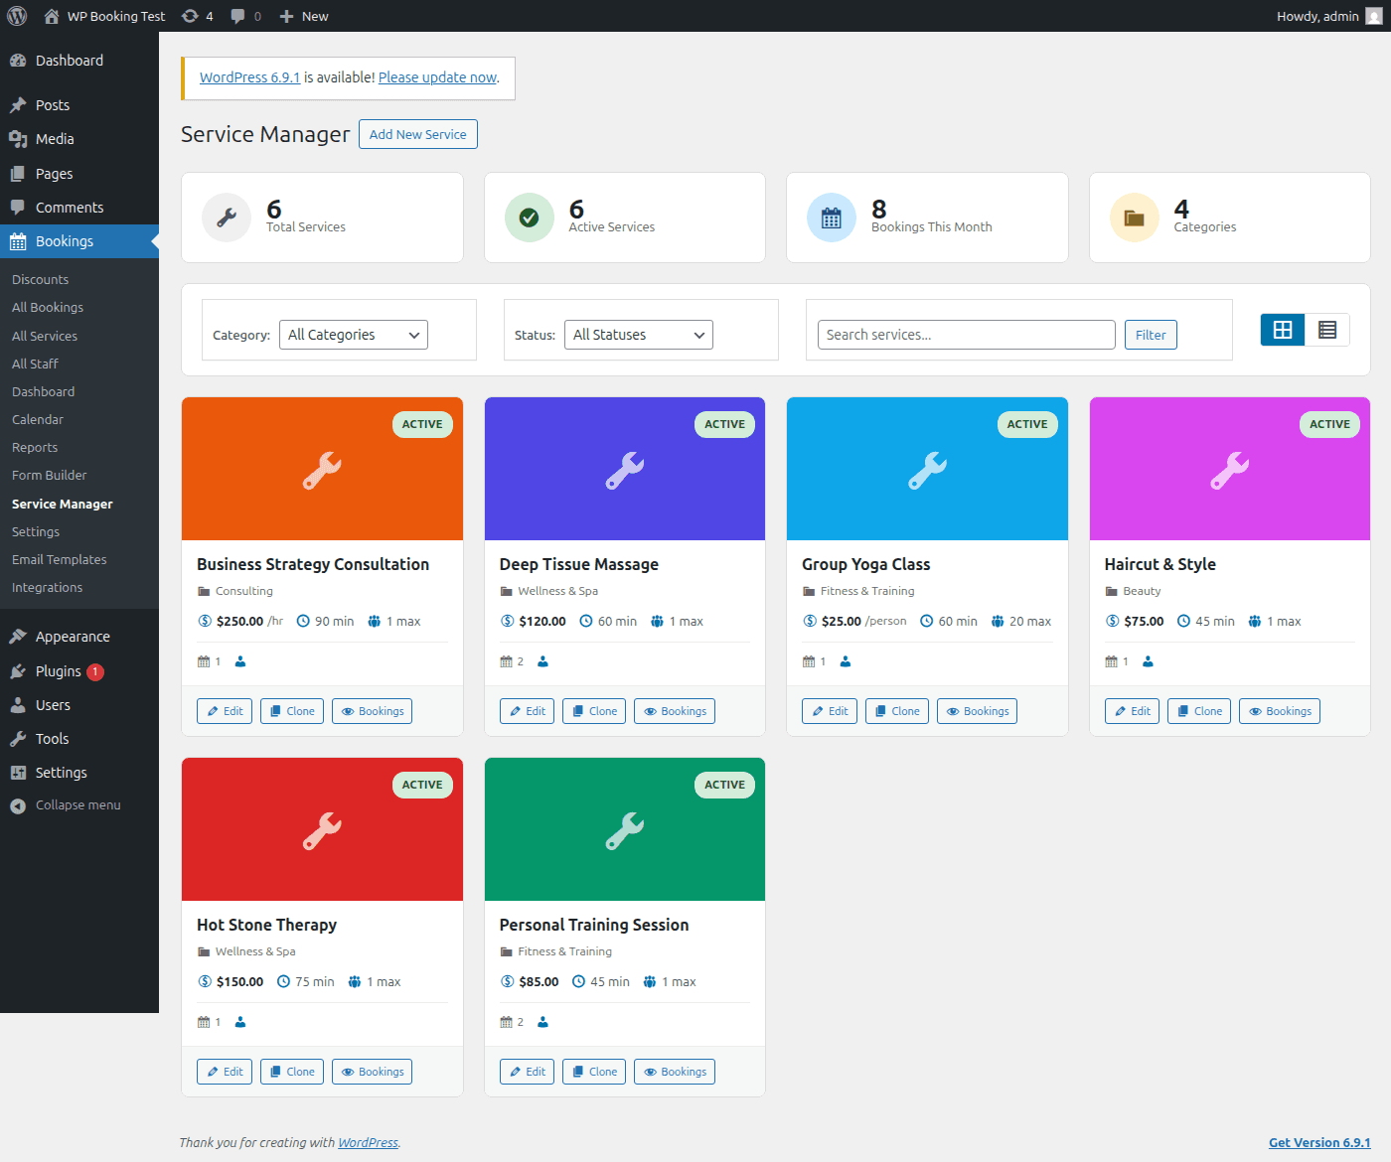Open the Howdy, admin account menu

1319,15
